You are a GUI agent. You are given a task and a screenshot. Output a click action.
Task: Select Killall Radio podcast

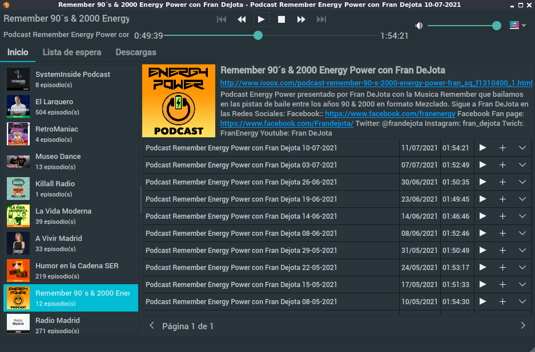click(x=71, y=189)
